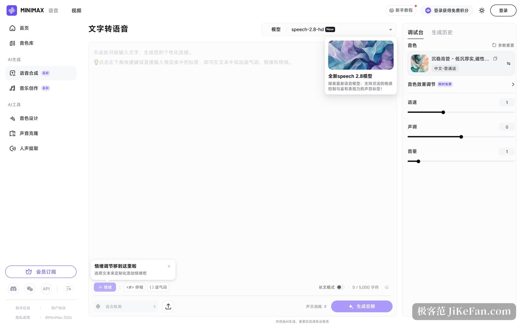Image resolution: width=523 pixels, height=327 pixels.
Task: Open the 首页 home page
Action: pos(41,28)
